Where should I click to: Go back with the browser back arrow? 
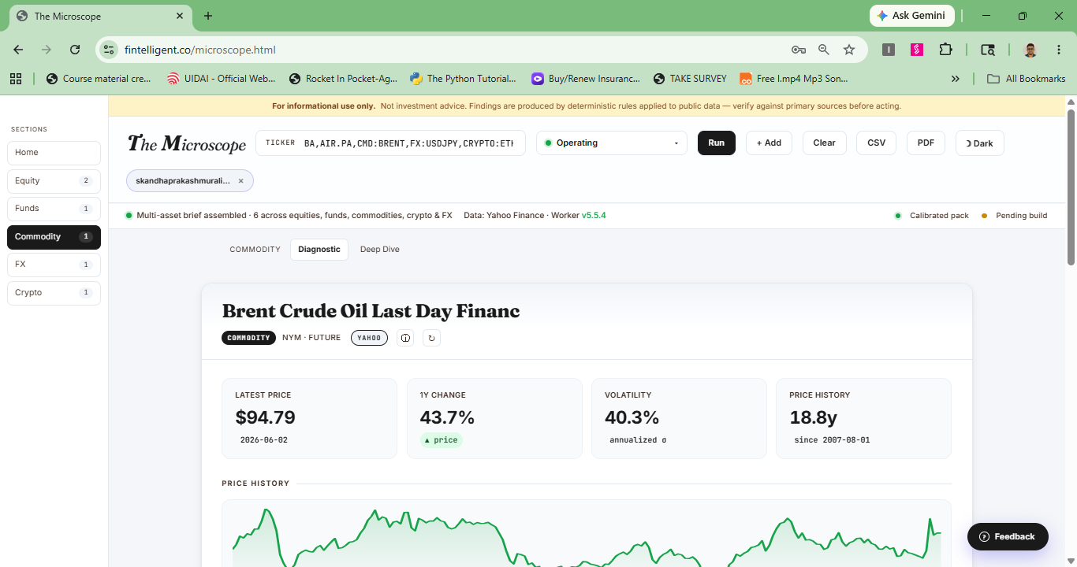point(18,50)
